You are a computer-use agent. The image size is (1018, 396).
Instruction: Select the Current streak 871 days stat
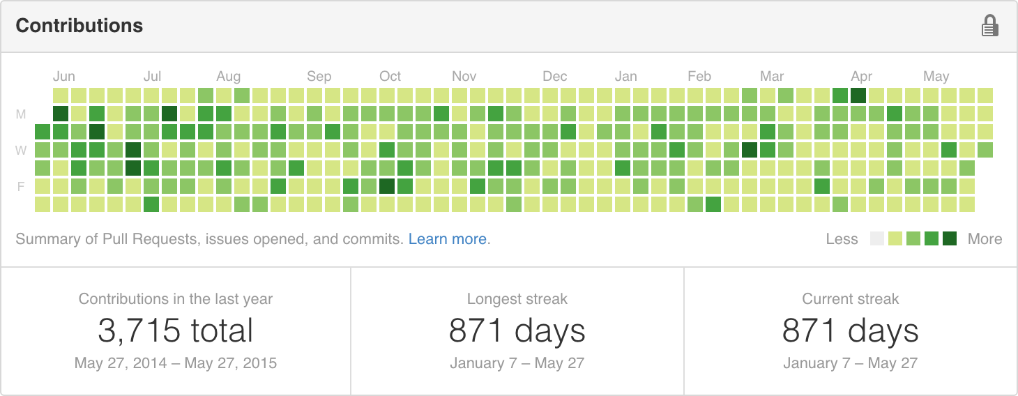851,330
